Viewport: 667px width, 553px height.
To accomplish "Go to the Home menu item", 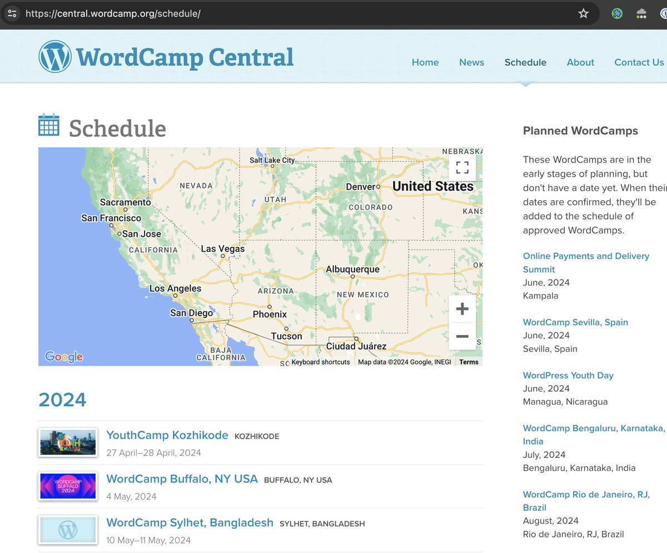I will pyautogui.click(x=425, y=62).
